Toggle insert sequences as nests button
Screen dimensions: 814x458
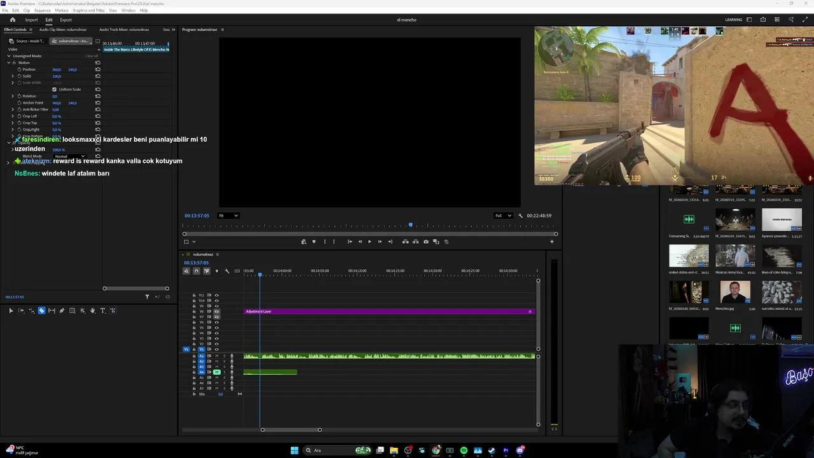click(186, 271)
